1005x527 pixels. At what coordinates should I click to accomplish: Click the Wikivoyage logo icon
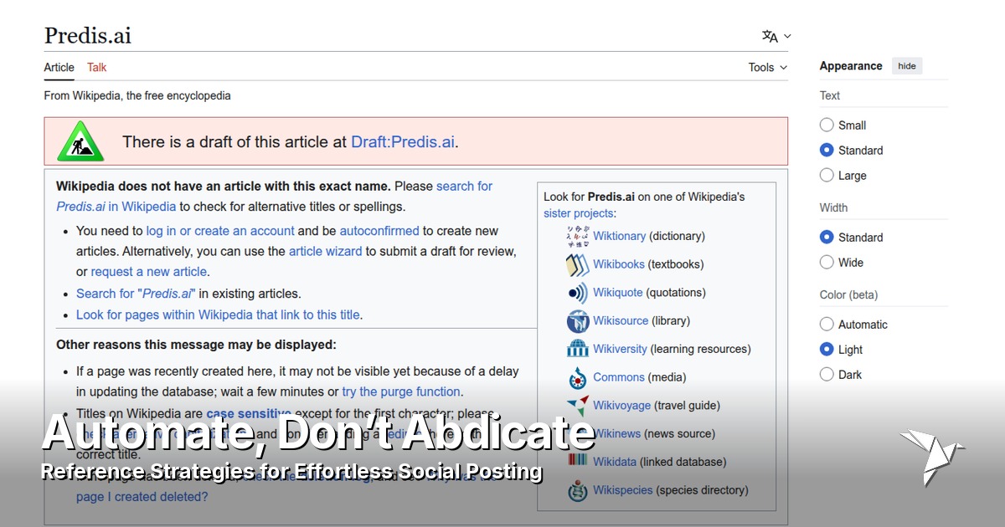[x=578, y=406]
